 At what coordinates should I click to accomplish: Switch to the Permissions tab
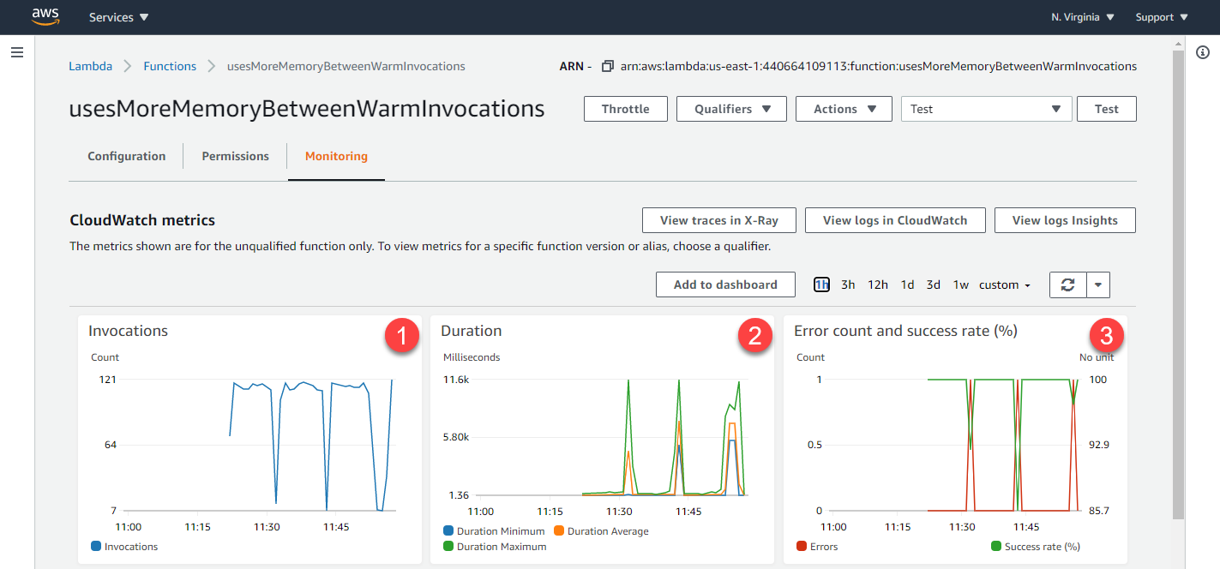pos(235,156)
